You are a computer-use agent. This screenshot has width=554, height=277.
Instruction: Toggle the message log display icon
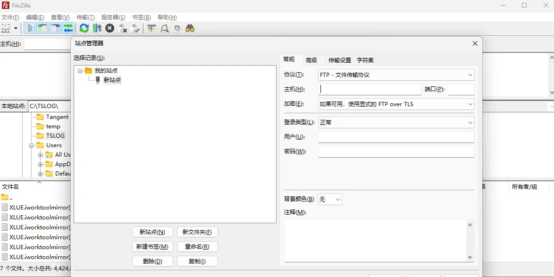coord(30,28)
